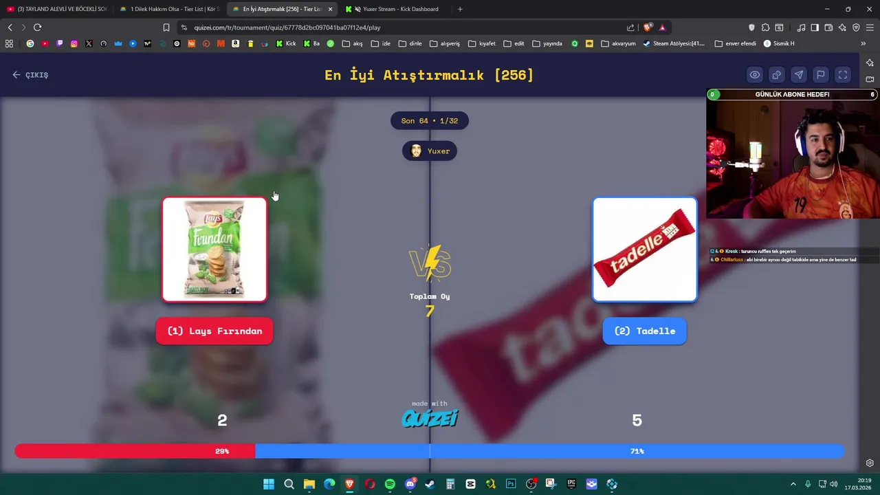This screenshot has height=495, width=880.
Task: Open the browser hamburger menu
Action: [870, 27]
